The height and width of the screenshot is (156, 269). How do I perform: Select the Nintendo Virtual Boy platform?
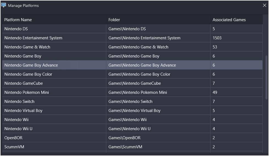coord(23,111)
